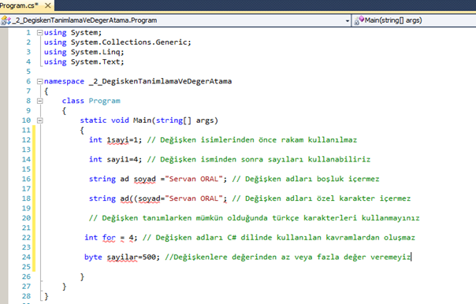
Task: Switch to the Program.cs tab
Action: click(19, 6)
